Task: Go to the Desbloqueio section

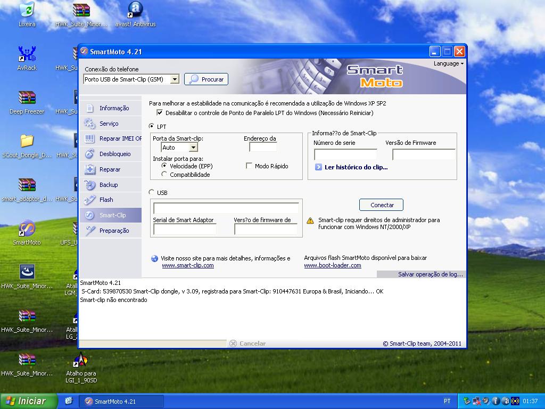Action: click(x=111, y=154)
